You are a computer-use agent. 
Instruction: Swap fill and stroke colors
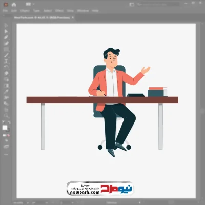(x=9, y=122)
